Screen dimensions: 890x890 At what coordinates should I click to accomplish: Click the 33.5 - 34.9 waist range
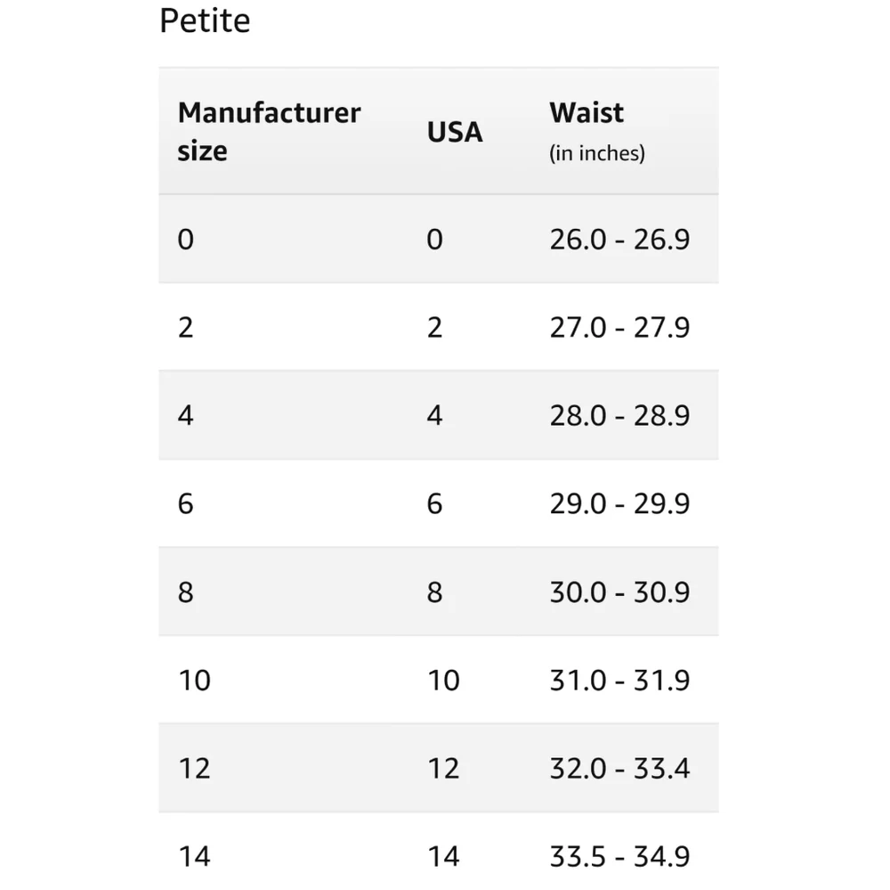pyautogui.click(x=619, y=857)
